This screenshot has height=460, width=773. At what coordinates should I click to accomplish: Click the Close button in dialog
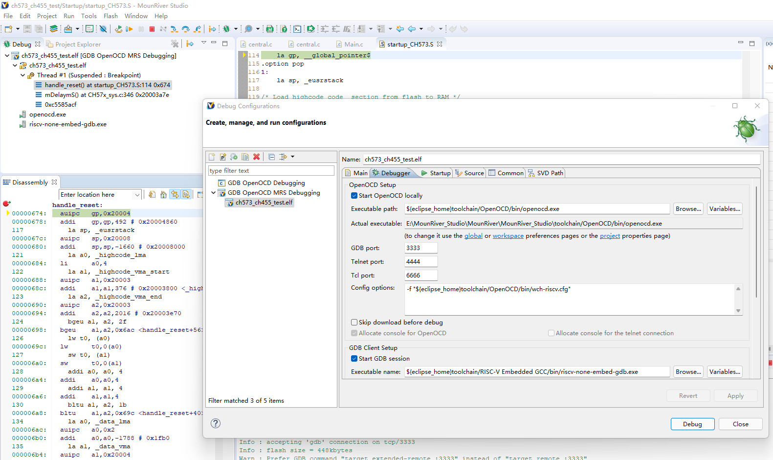(740, 424)
